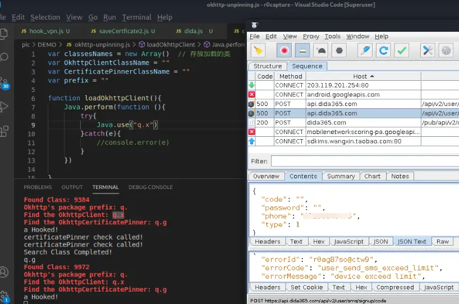
Task: Click the breakpoints hexagon icon
Action: coord(339,50)
